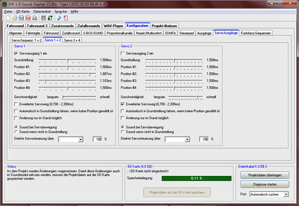Click Servo 1 Grundstellung slider handle
The image size is (299, 206).
pyautogui.click(x=68, y=60)
